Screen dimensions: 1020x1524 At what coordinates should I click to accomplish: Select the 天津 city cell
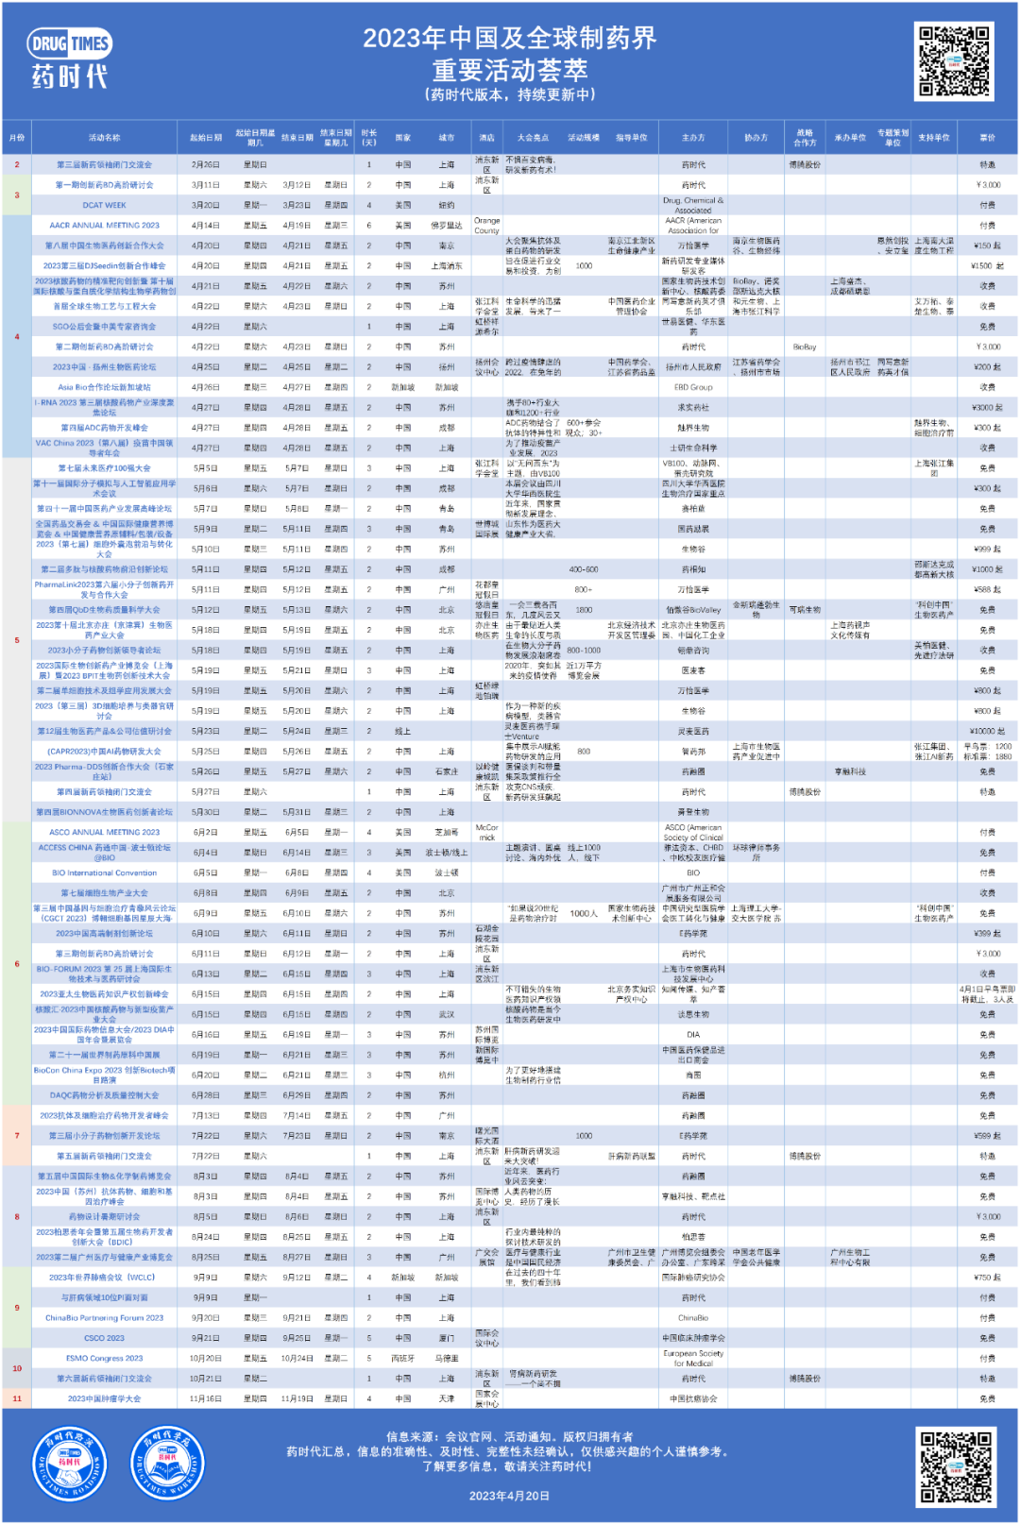tap(447, 1398)
